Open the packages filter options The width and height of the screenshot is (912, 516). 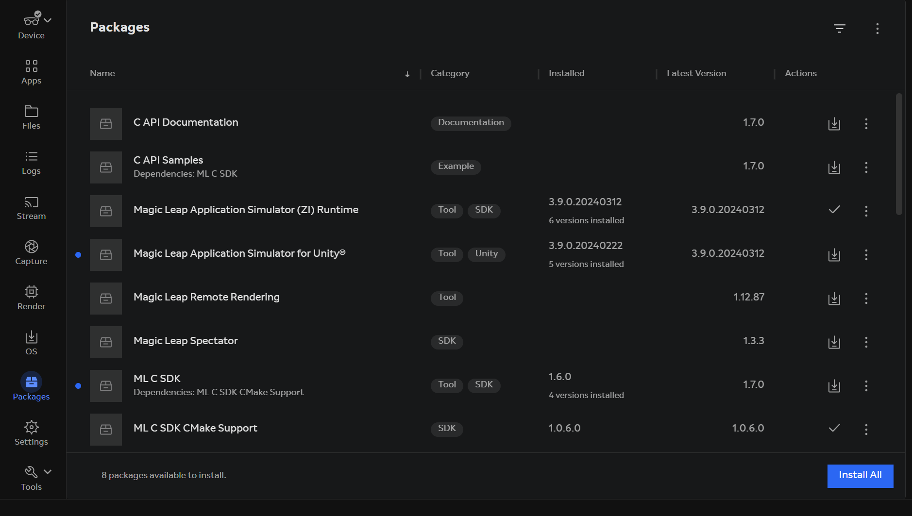click(x=840, y=28)
